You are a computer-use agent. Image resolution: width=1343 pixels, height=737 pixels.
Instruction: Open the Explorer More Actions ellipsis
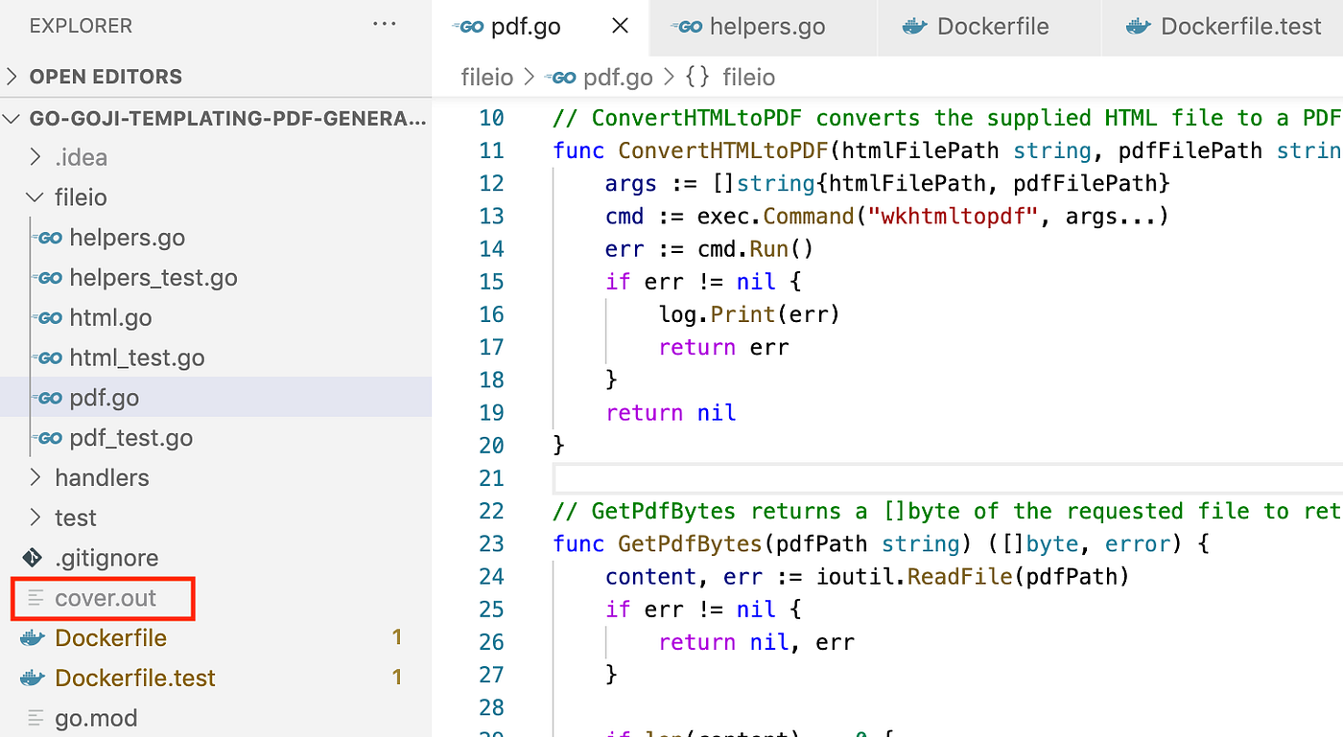click(x=384, y=24)
